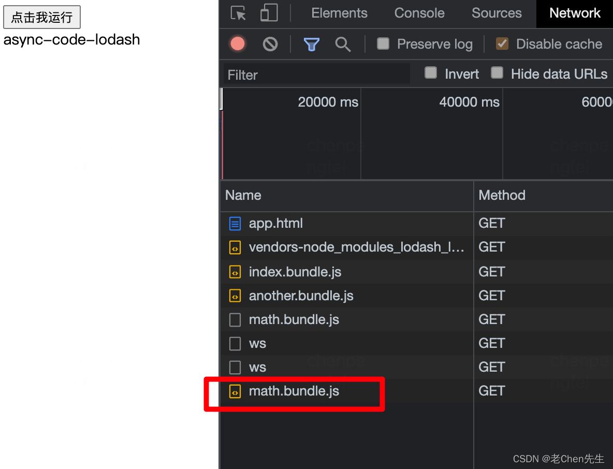Focus the Filter input field
Viewport: 613px width, 469px height.
click(x=317, y=74)
